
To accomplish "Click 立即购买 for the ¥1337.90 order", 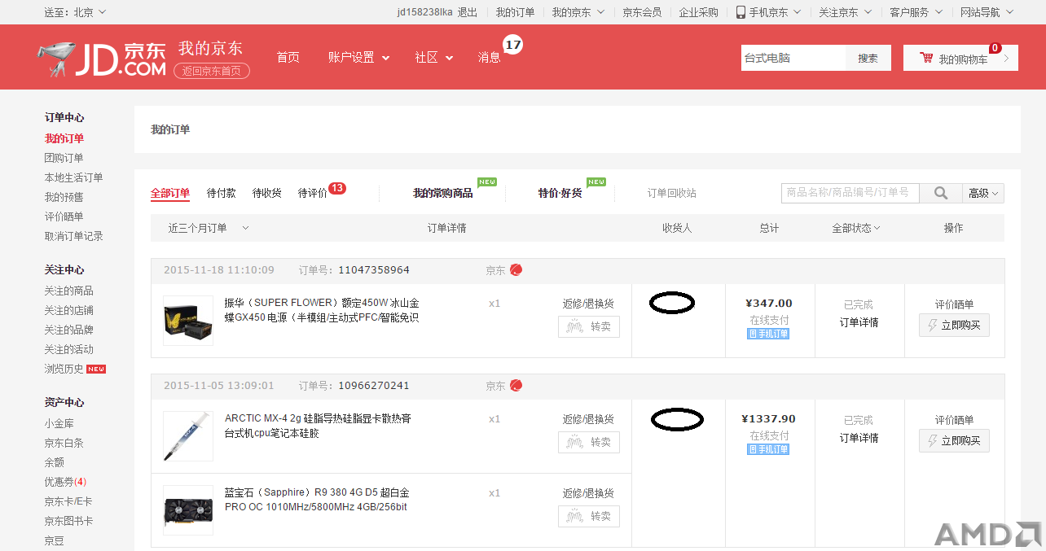I will (955, 440).
